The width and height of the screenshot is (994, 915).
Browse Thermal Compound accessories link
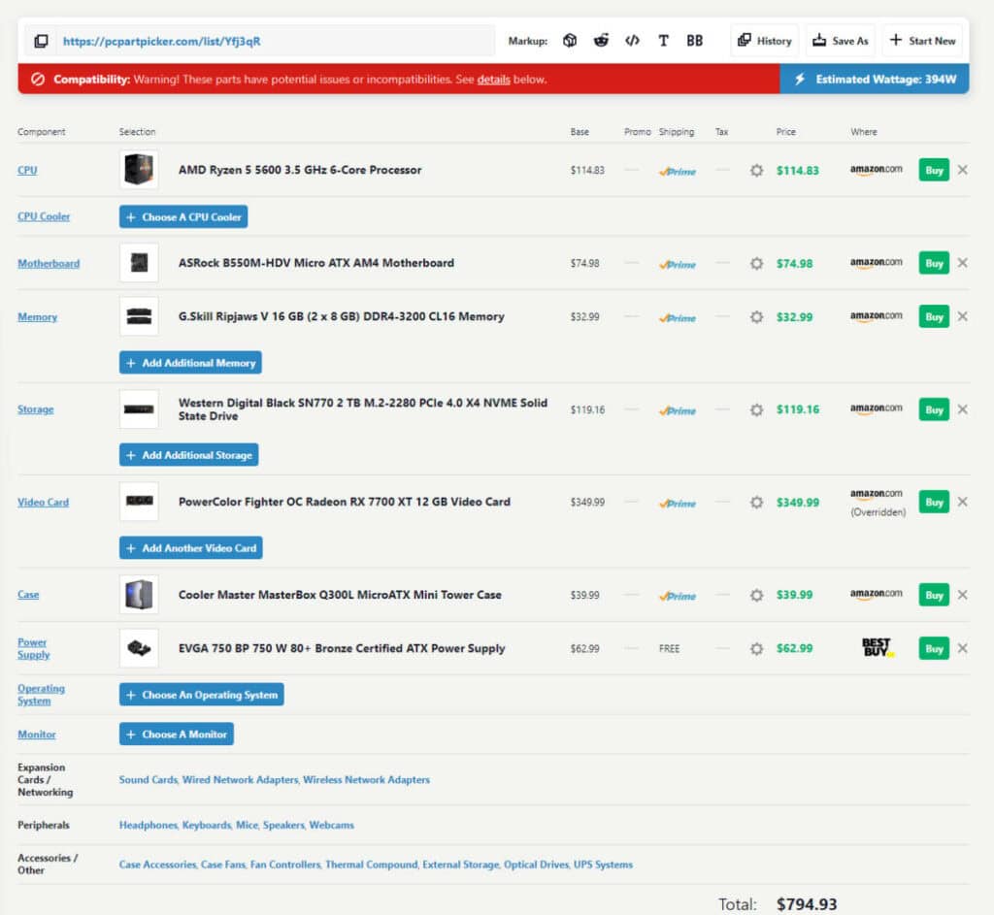click(x=372, y=865)
